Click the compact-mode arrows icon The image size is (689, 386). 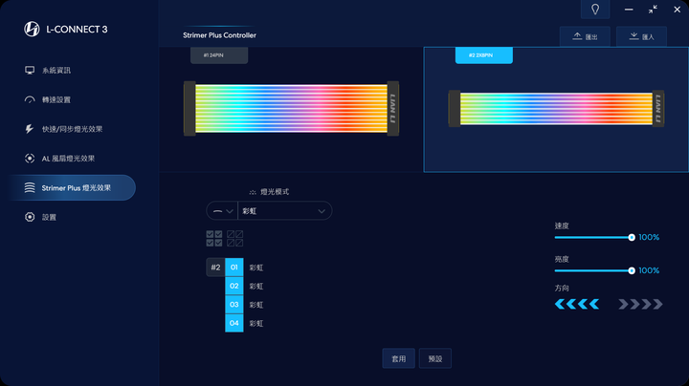[653, 10]
